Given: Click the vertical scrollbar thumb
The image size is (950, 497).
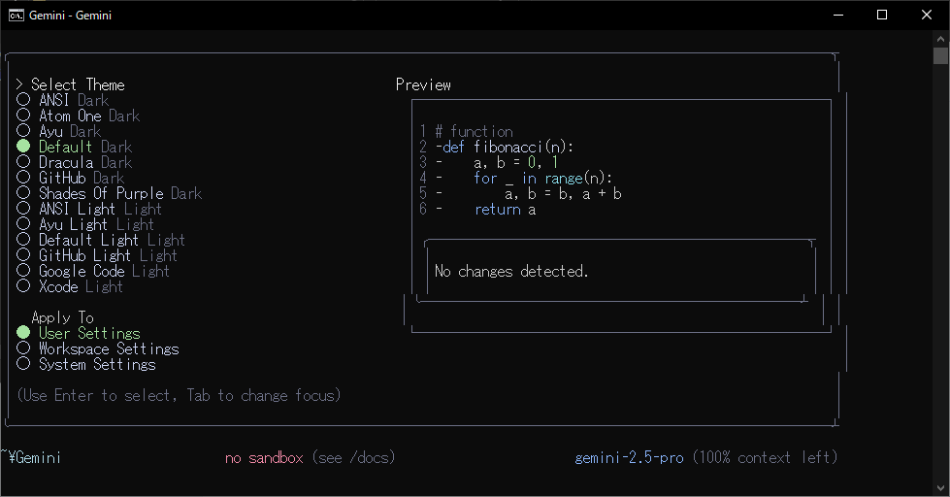Looking at the screenshot, I should click(x=940, y=55).
